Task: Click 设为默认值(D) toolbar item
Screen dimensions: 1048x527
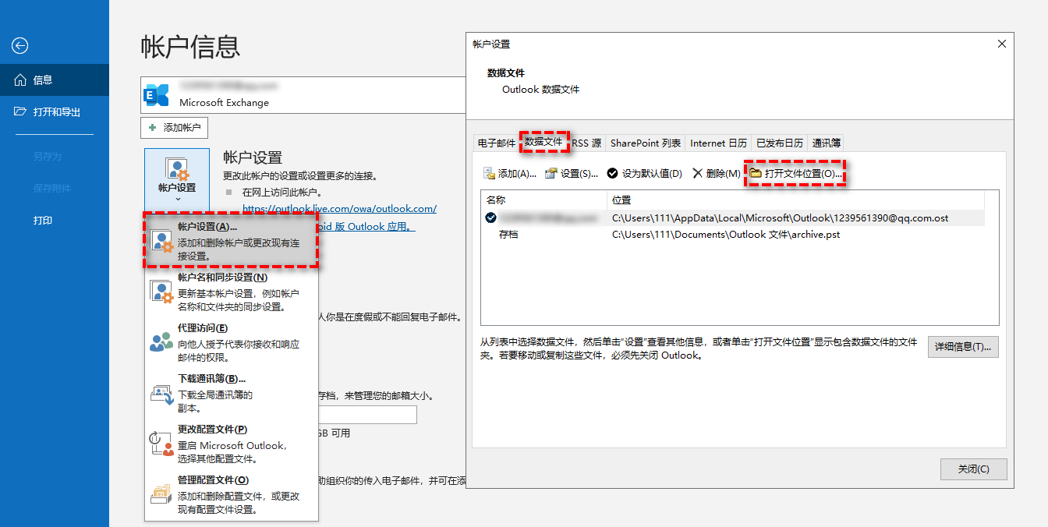Action: point(644,173)
